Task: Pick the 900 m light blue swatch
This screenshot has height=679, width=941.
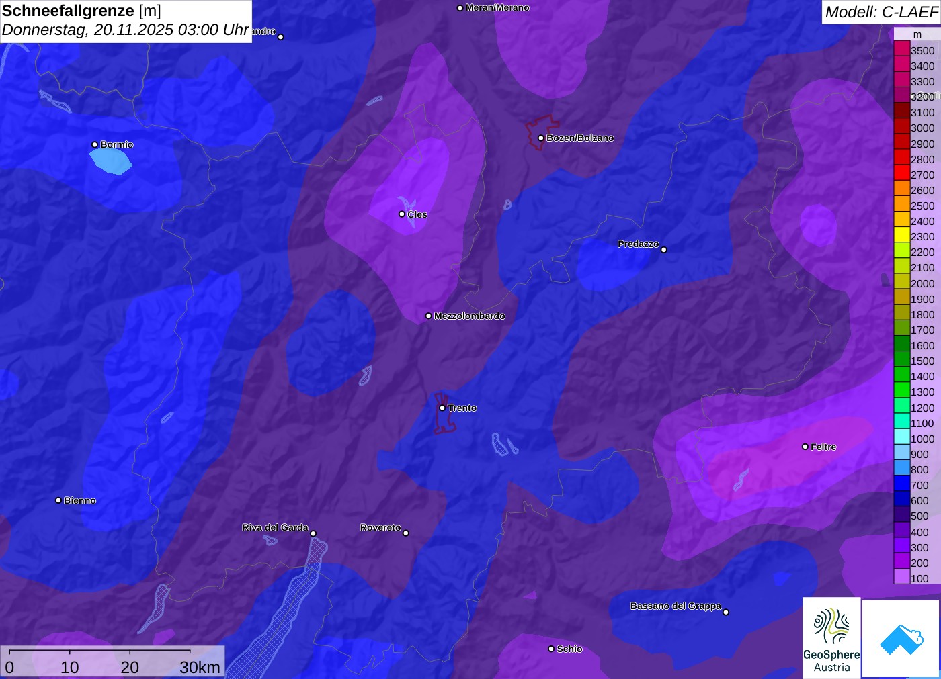Action: tap(902, 452)
